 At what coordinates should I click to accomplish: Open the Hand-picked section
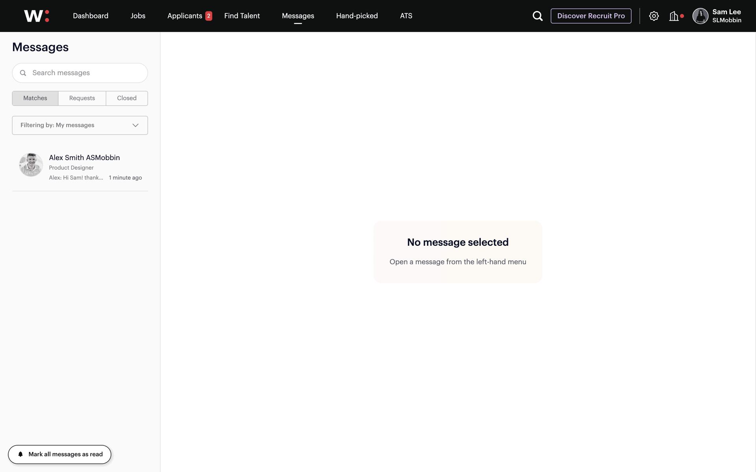[x=357, y=16]
